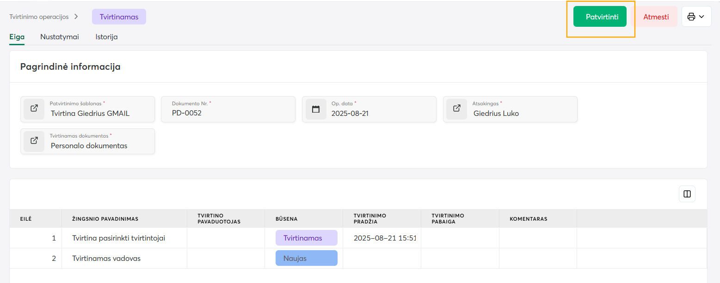Click the Op. data value 2025-08-21

(350, 113)
